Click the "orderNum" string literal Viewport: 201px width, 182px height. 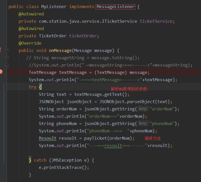point(162,109)
